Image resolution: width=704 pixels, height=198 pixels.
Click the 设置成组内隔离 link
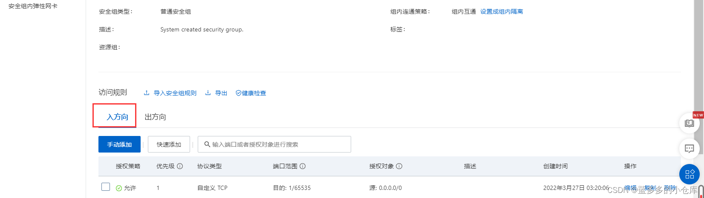[502, 11]
